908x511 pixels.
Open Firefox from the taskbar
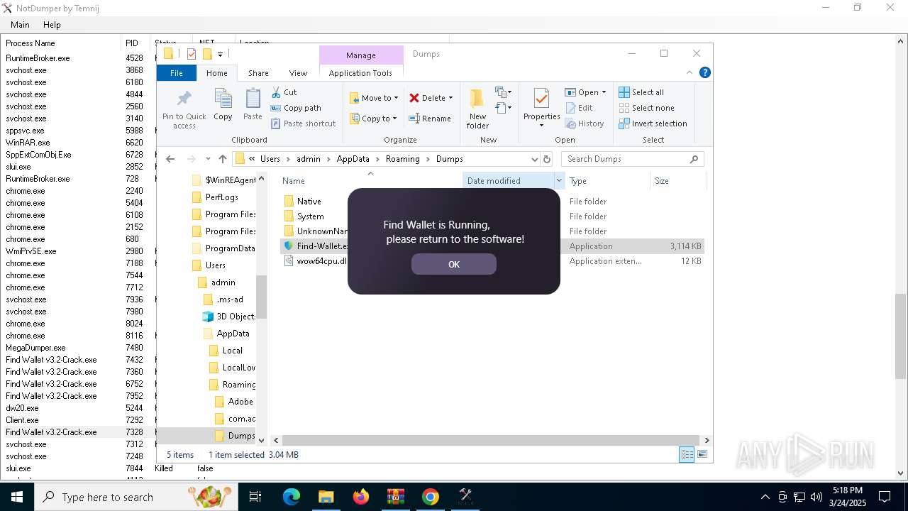pos(361,497)
